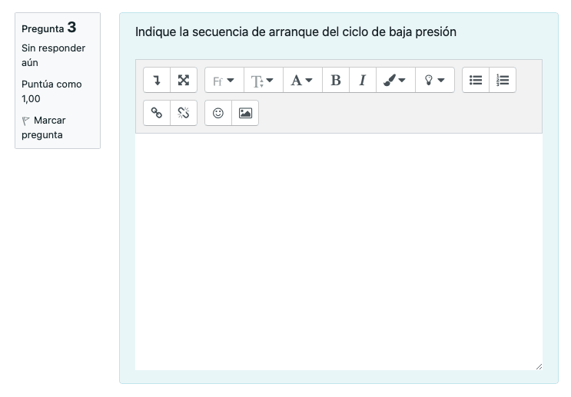Screen dimensions: 571x397
Task: Toggle italic formatting
Action: (x=363, y=80)
